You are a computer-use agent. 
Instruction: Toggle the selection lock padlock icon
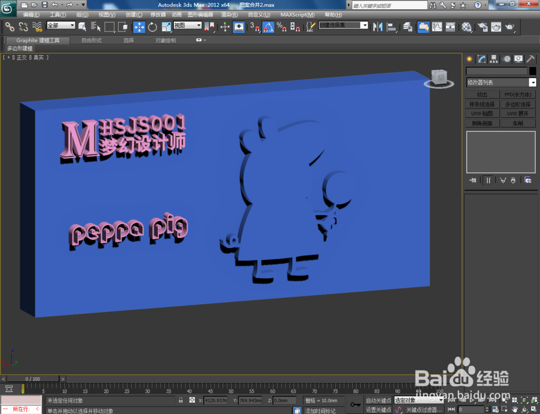tap(181, 400)
